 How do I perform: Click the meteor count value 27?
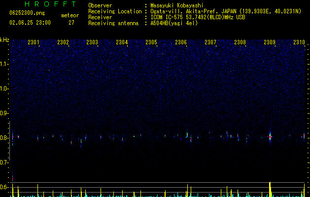[x=71, y=23]
